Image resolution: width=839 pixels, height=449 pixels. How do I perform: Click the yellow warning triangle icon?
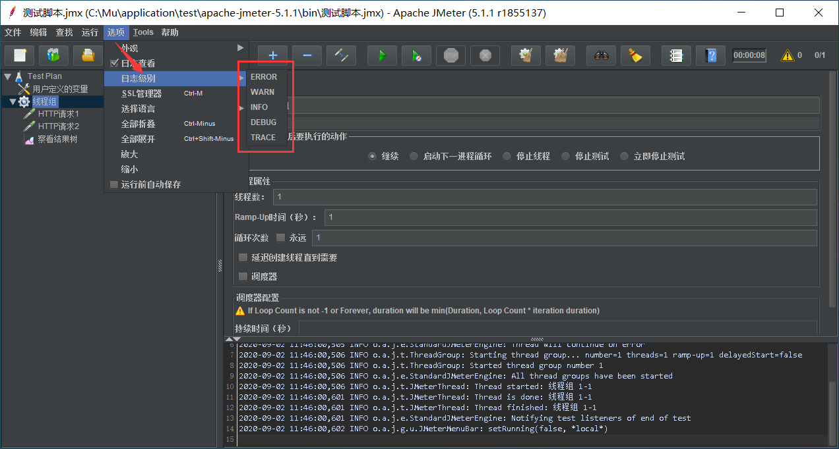(x=788, y=56)
